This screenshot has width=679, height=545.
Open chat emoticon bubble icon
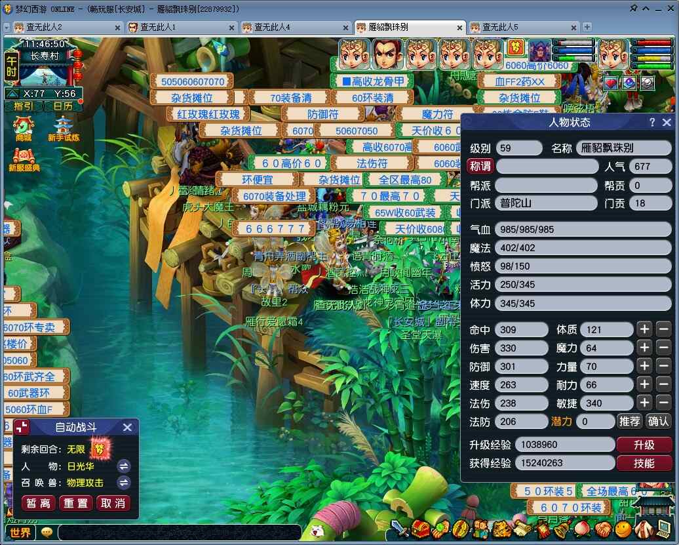47,532
